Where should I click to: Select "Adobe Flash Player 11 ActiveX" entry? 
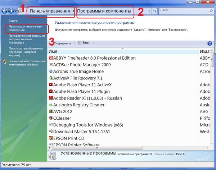click(x=82, y=85)
